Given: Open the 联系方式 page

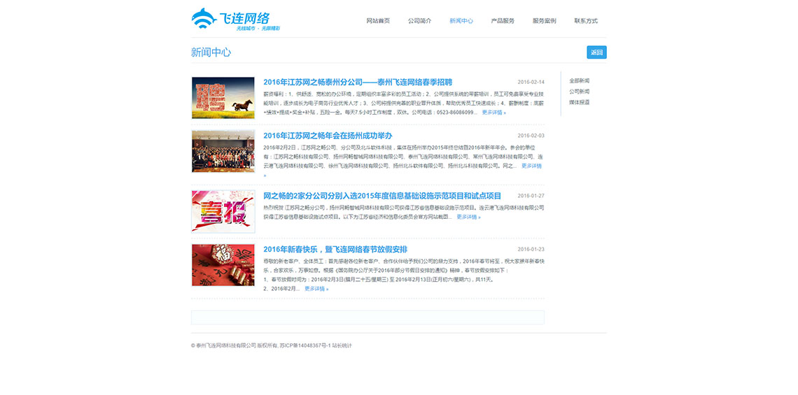Looking at the screenshot, I should [586, 21].
